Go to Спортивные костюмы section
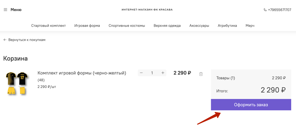 127,26
